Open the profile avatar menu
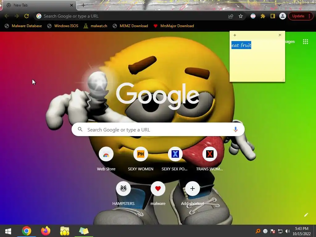 (283, 16)
